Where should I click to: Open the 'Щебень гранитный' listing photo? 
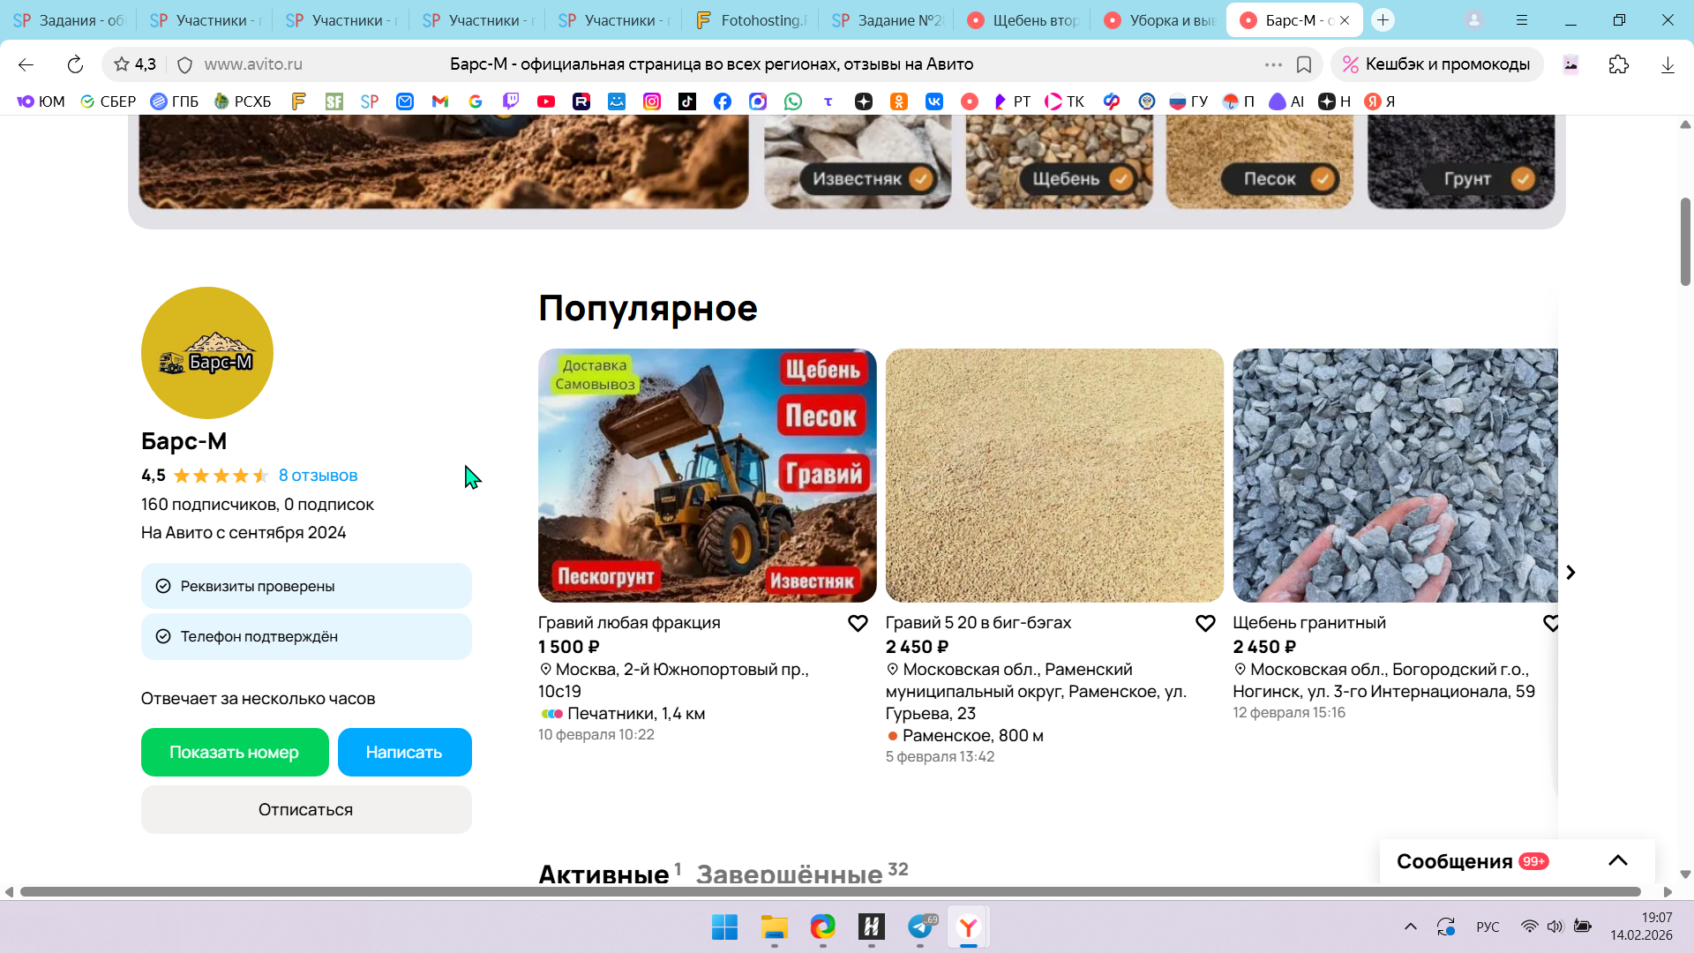[x=1395, y=476]
